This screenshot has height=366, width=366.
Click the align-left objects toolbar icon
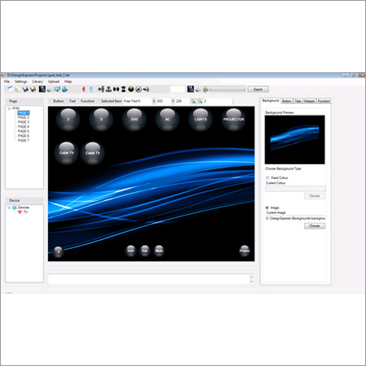(x=101, y=89)
